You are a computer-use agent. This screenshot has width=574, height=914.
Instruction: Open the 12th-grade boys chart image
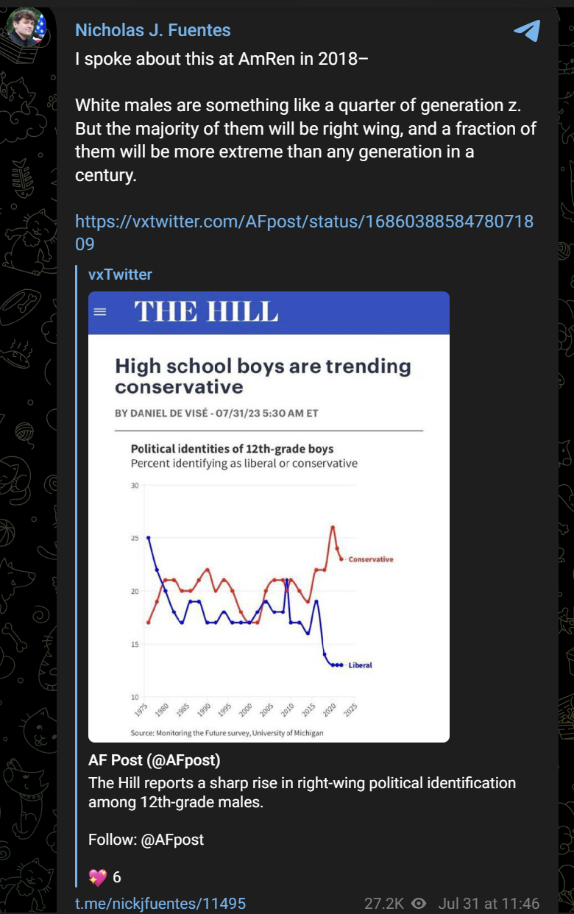point(269,517)
